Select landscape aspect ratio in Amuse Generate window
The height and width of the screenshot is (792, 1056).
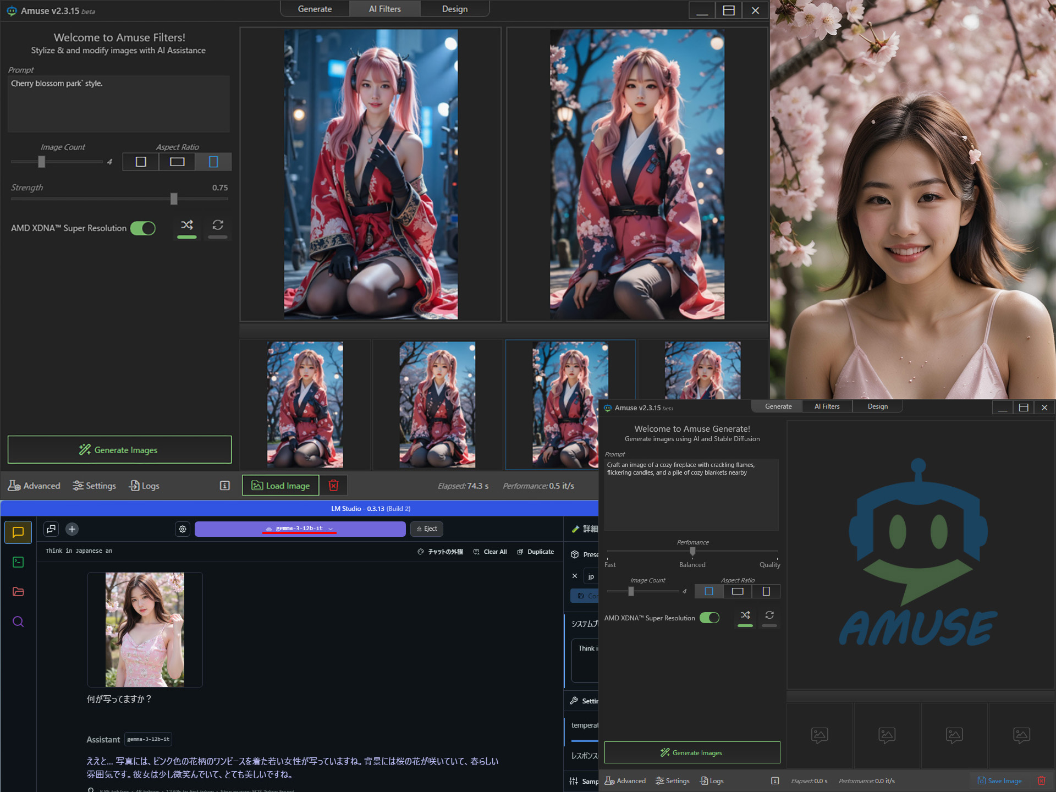coord(738,591)
